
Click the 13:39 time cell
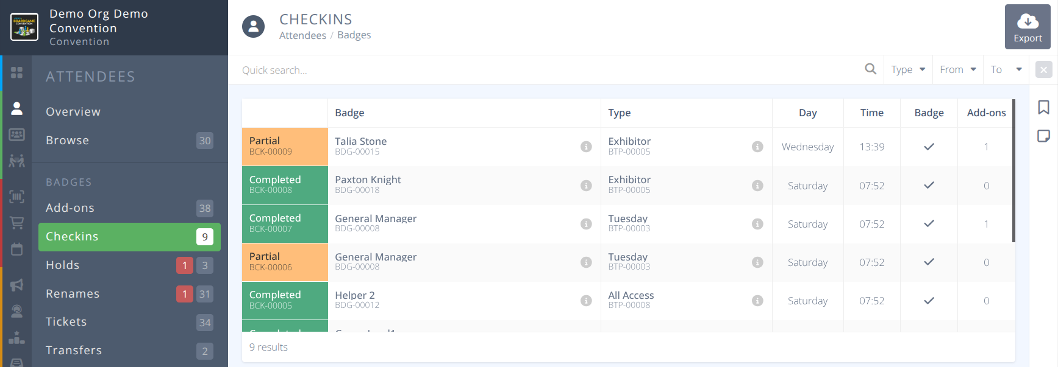pyautogui.click(x=871, y=147)
